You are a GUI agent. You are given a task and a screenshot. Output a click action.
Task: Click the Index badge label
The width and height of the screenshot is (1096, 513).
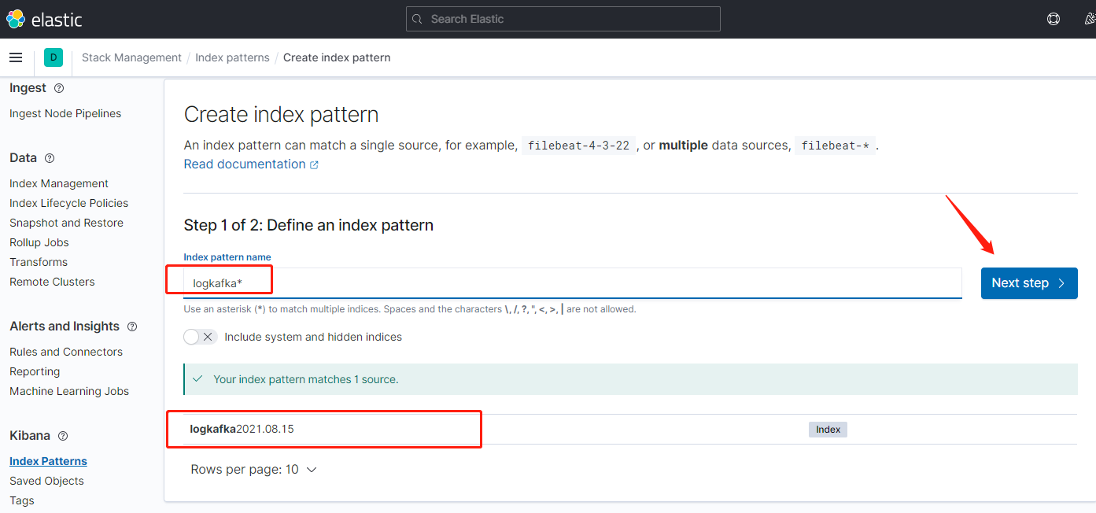point(828,430)
